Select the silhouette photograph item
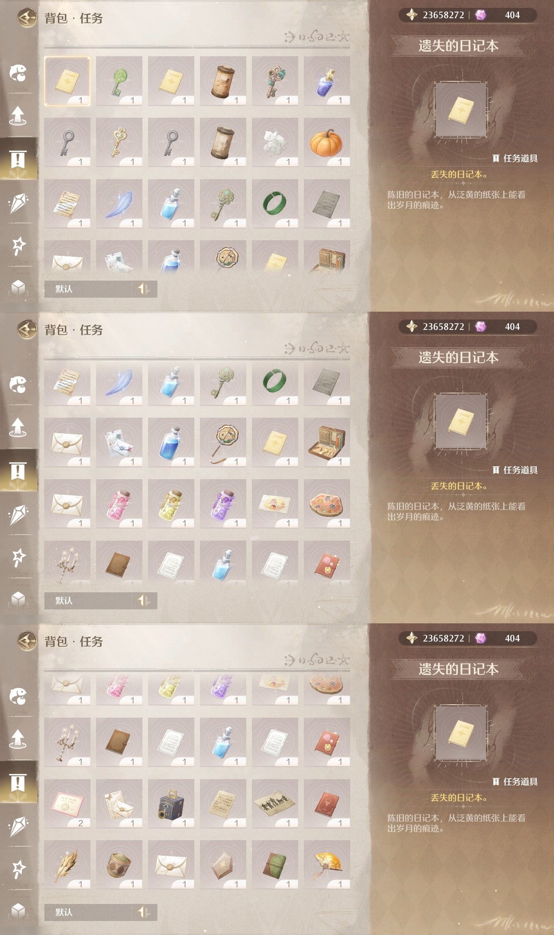Image resolution: width=554 pixels, height=935 pixels. coord(275,803)
